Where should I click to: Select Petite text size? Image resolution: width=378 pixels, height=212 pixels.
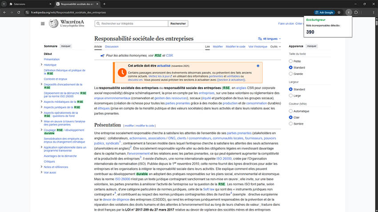(290, 61)
